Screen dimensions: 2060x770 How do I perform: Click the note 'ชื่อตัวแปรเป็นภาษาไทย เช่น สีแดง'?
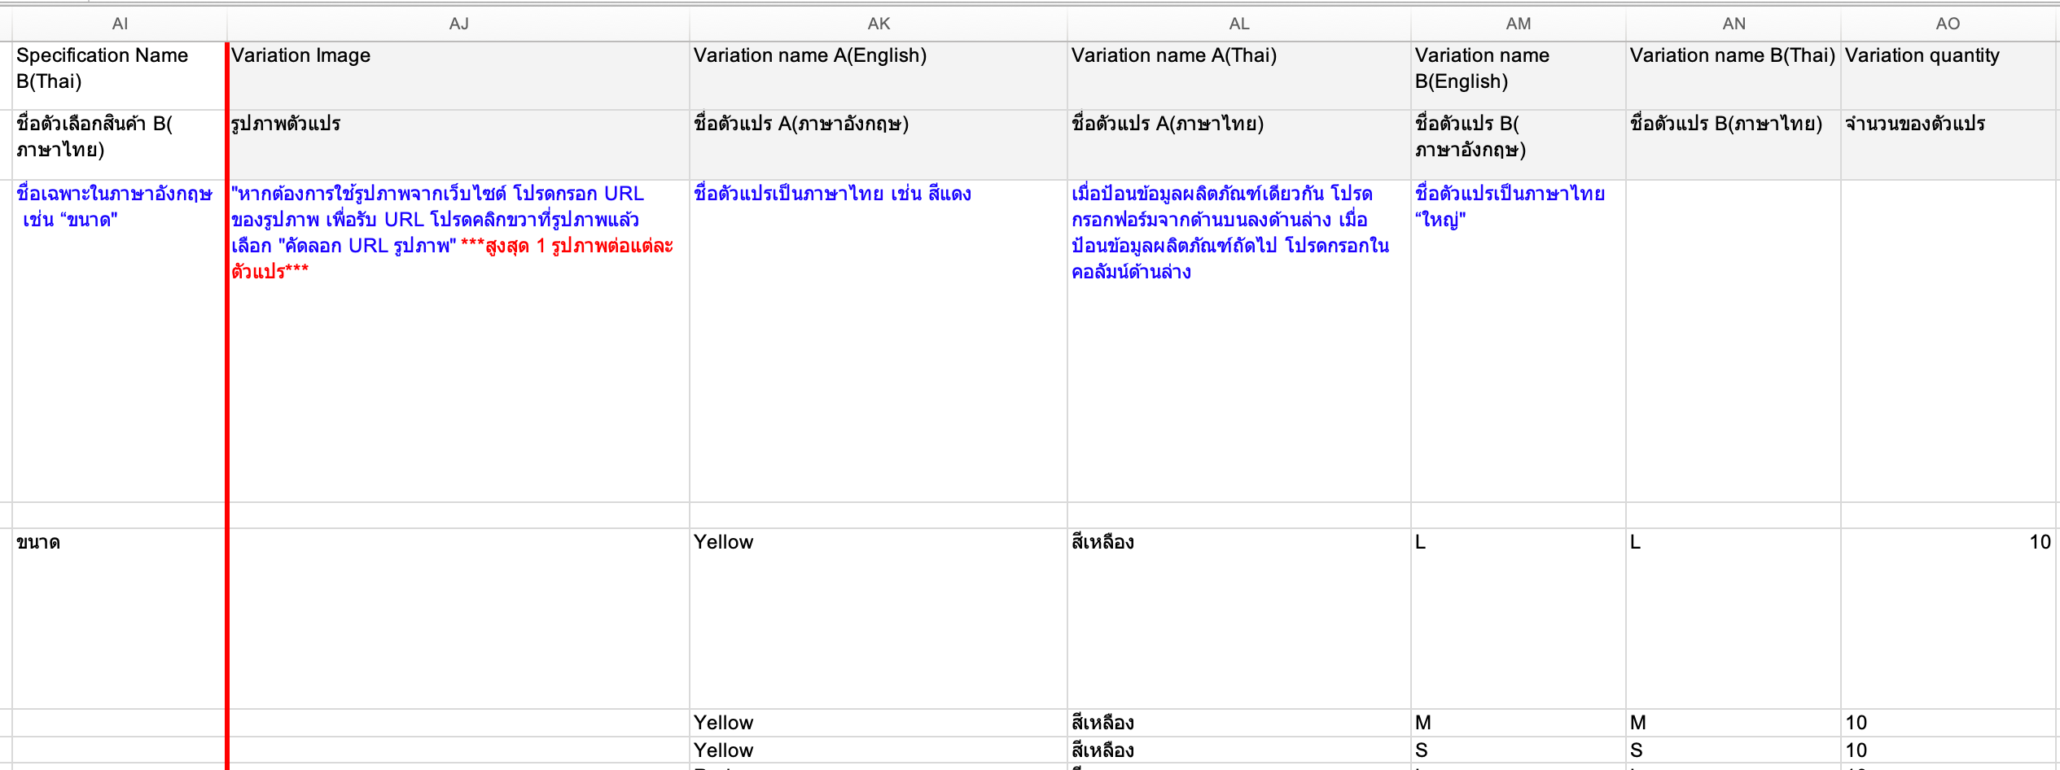[x=879, y=341]
